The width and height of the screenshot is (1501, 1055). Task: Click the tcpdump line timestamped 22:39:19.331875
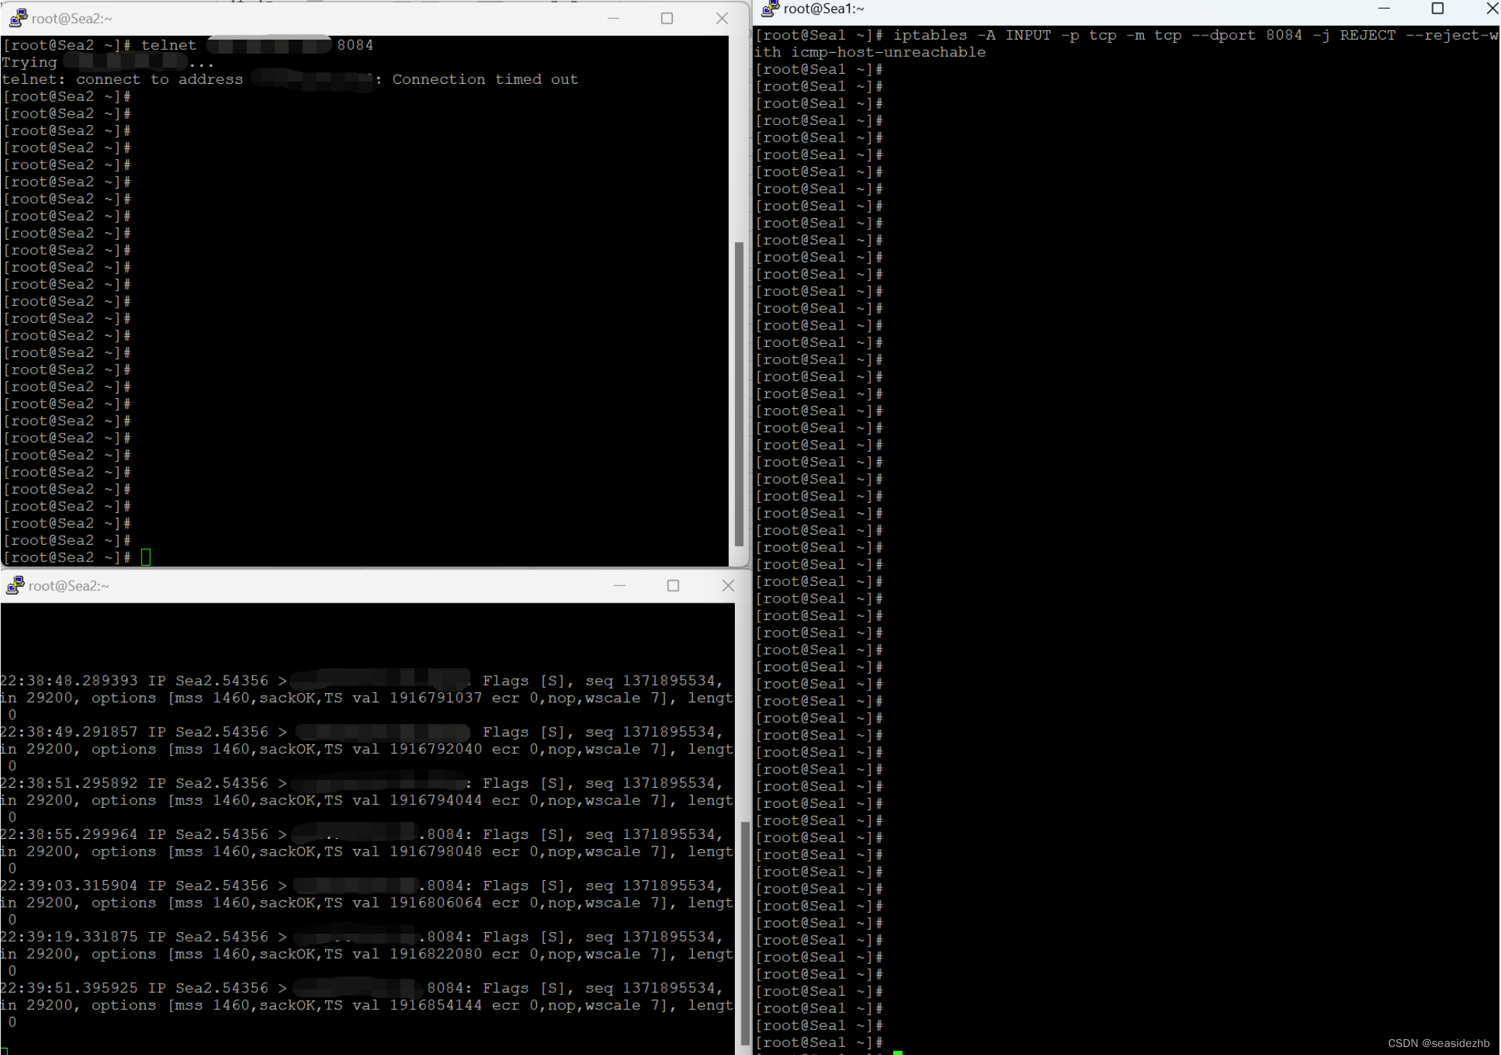tap(361, 937)
